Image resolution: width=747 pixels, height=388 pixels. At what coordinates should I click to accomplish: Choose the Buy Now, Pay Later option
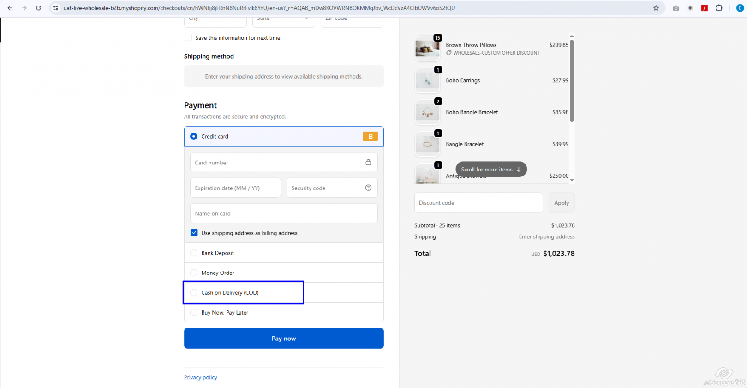click(x=194, y=312)
